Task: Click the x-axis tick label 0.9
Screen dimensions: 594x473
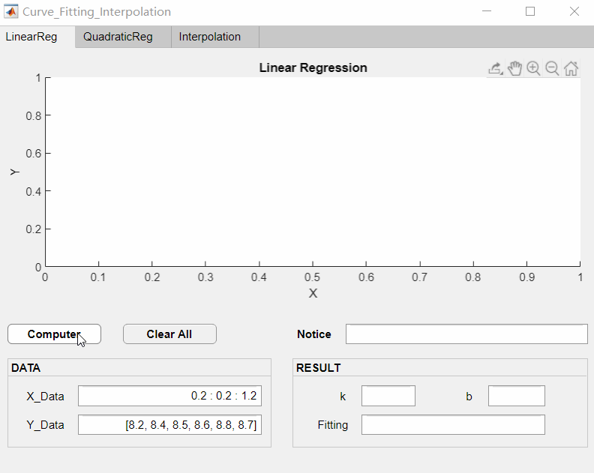Action: pos(527,277)
